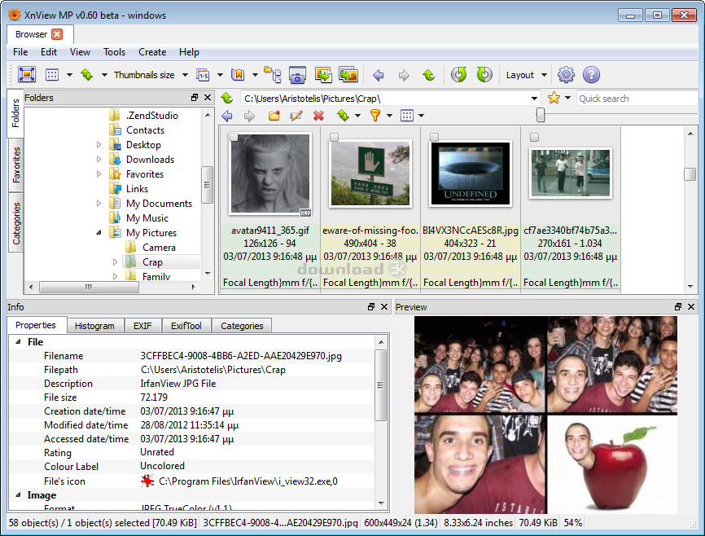Viewport: 705px width, 536px height.
Task: Click the camera capture icon
Action: 297,75
